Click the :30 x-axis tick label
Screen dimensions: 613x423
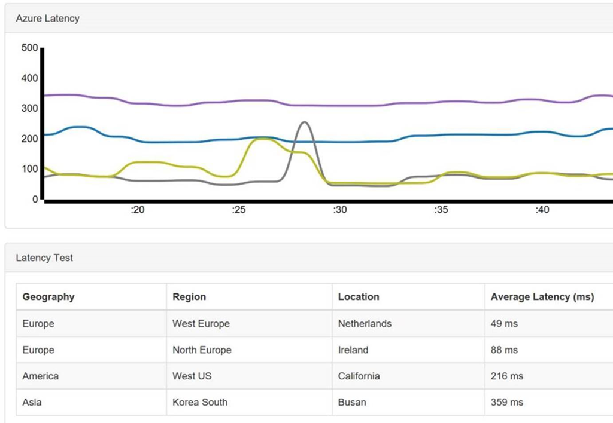coord(340,210)
